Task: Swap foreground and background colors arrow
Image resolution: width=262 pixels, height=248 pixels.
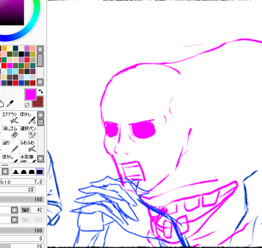Action: click(41, 92)
